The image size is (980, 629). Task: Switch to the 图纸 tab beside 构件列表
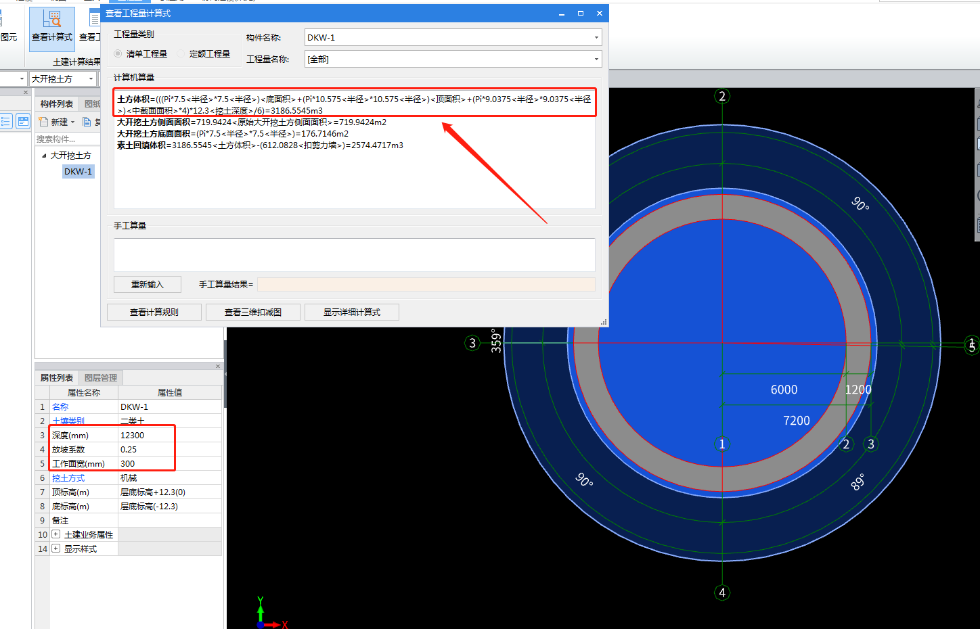[91, 104]
